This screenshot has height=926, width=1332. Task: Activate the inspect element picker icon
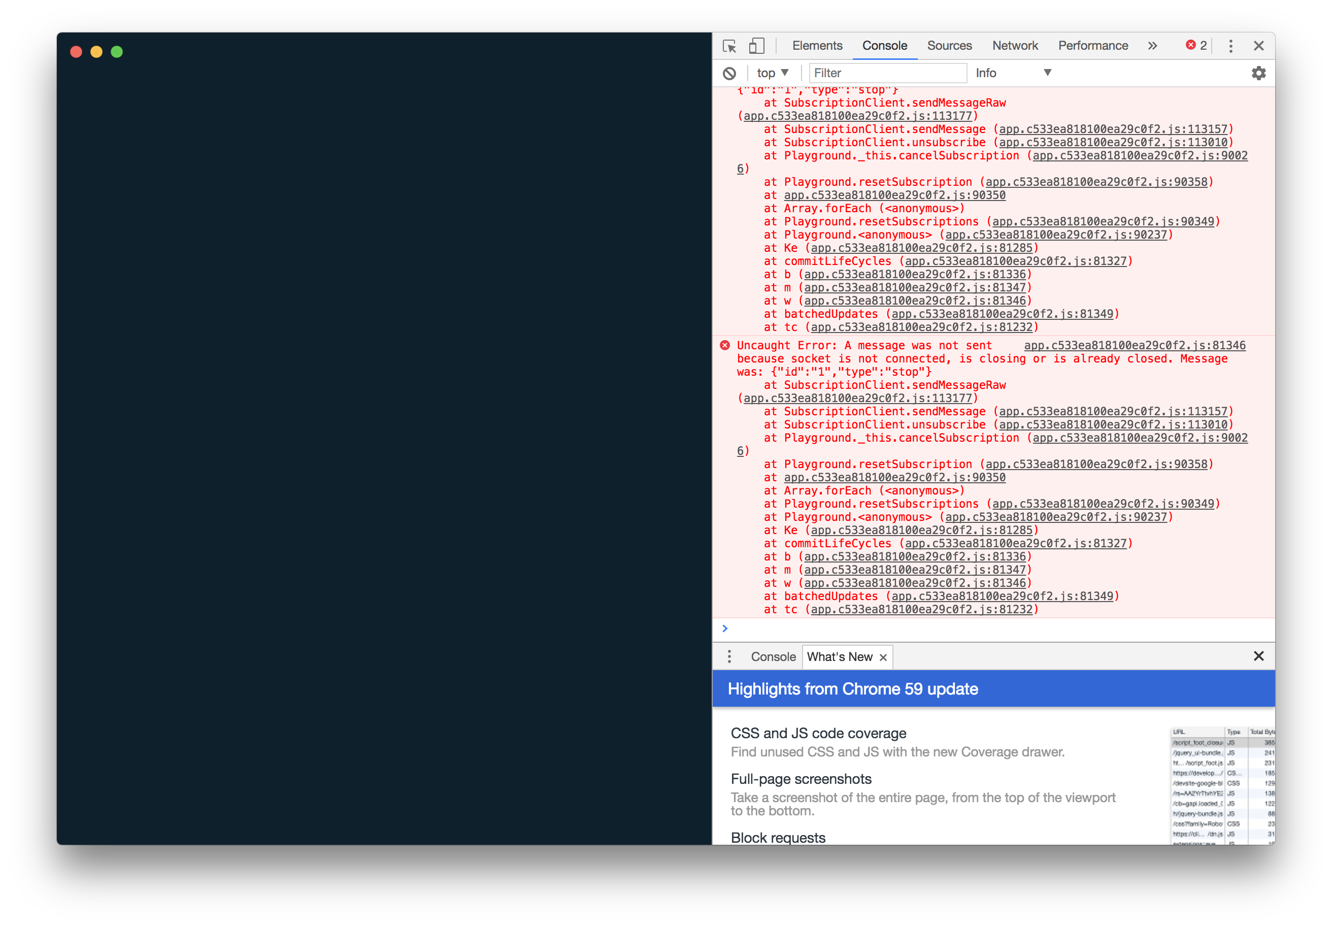(729, 46)
